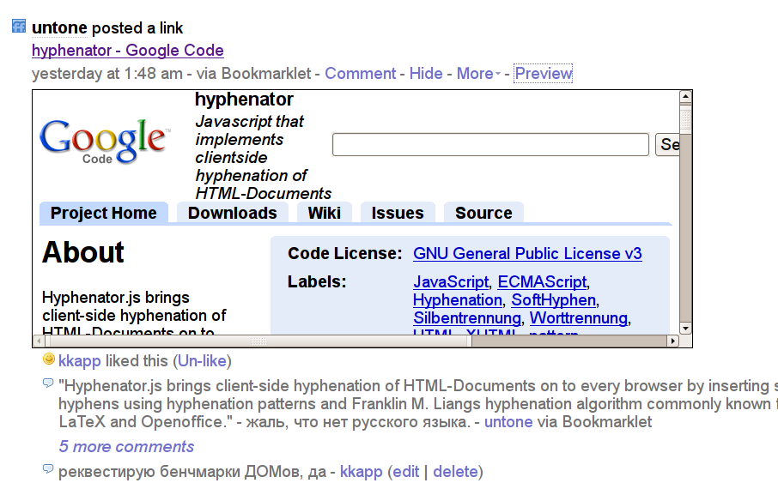Click kkapp's name in the liked this line
This screenshot has height=483, width=778.
pos(79,361)
